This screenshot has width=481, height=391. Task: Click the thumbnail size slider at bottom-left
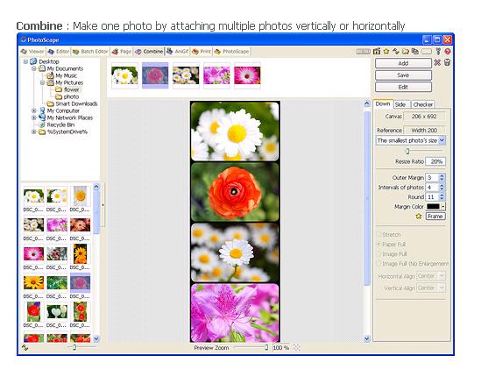tap(74, 347)
